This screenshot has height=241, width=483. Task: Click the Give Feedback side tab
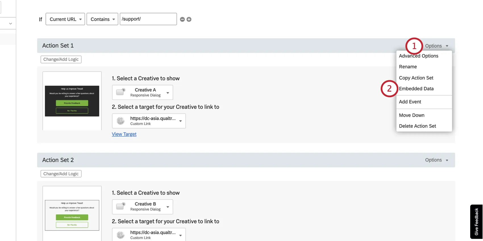pos(476,222)
